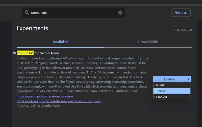The width and height of the screenshot is (202, 127).
Task: Switch to the Available tab
Action: (60, 42)
